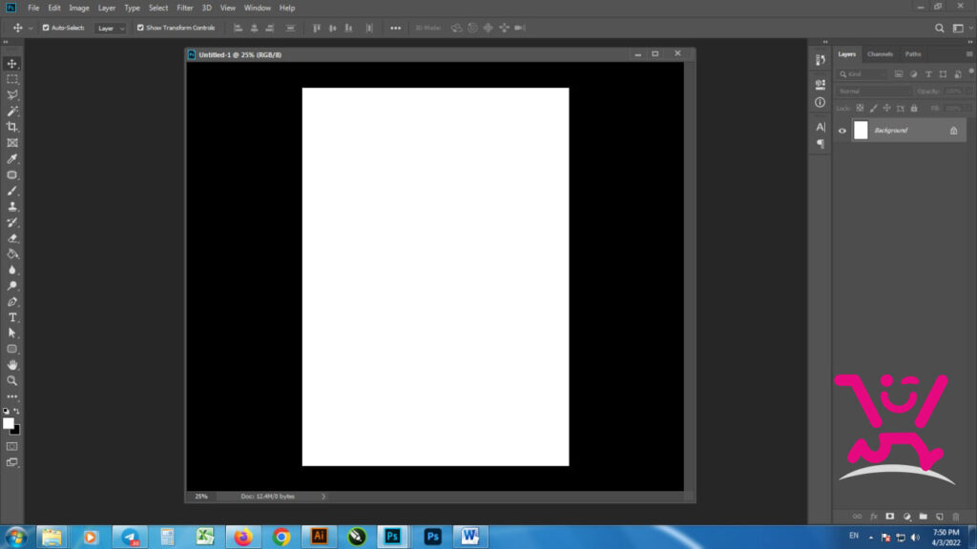977x549 pixels.
Task: Toggle Show Transform Controls checkbox
Action: point(140,28)
